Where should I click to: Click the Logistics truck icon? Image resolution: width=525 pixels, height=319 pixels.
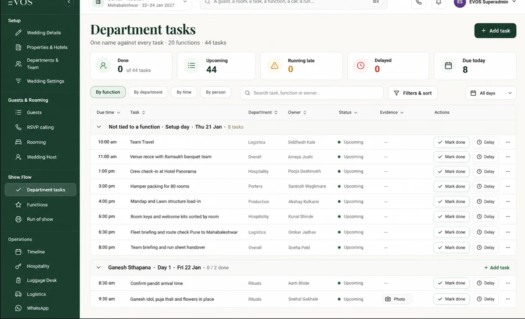[18, 294]
